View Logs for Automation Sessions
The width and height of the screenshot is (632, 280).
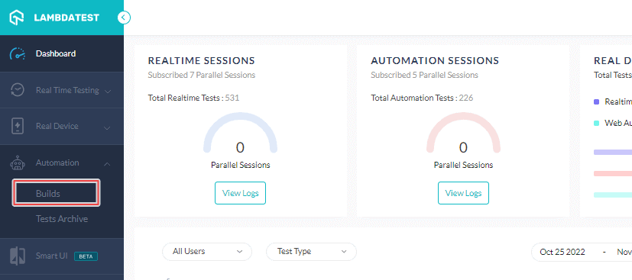click(x=463, y=193)
